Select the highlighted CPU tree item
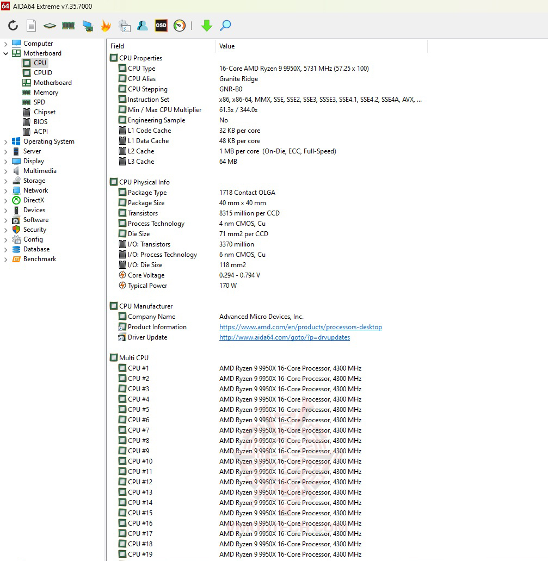Viewport: 548px width, 561px height. 40,63
